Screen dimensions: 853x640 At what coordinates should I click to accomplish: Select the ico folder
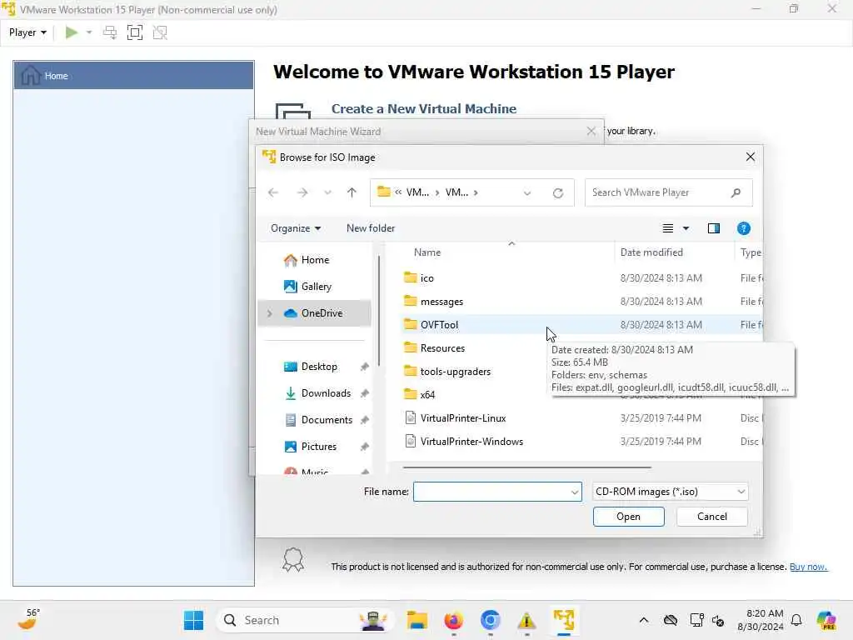pyautogui.click(x=427, y=278)
